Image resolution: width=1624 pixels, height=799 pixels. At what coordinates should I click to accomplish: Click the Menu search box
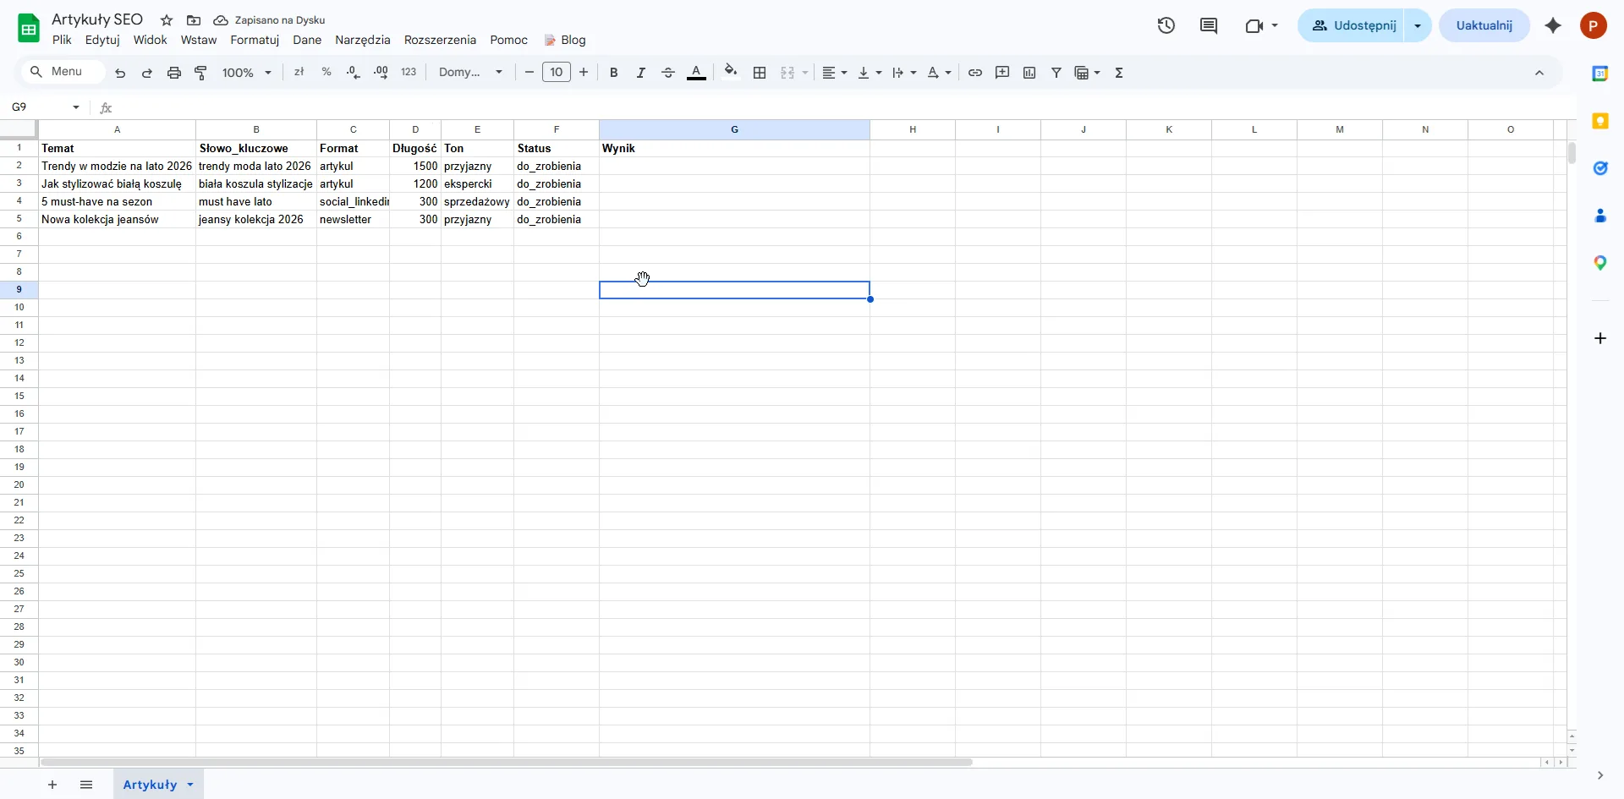click(x=64, y=72)
